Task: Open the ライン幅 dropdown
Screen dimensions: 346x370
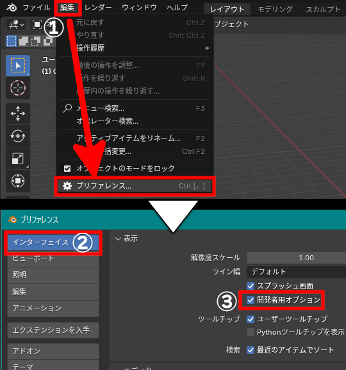Action: pyautogui.click(x=296, y=272)
